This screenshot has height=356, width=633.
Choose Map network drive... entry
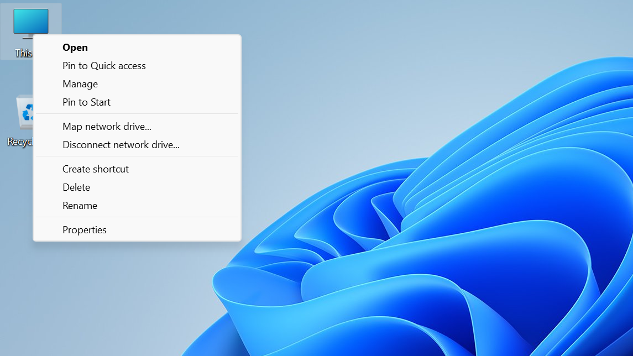coord(107,127)
